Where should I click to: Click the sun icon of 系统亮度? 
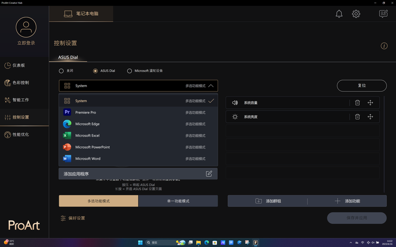(x=235, y=117)
